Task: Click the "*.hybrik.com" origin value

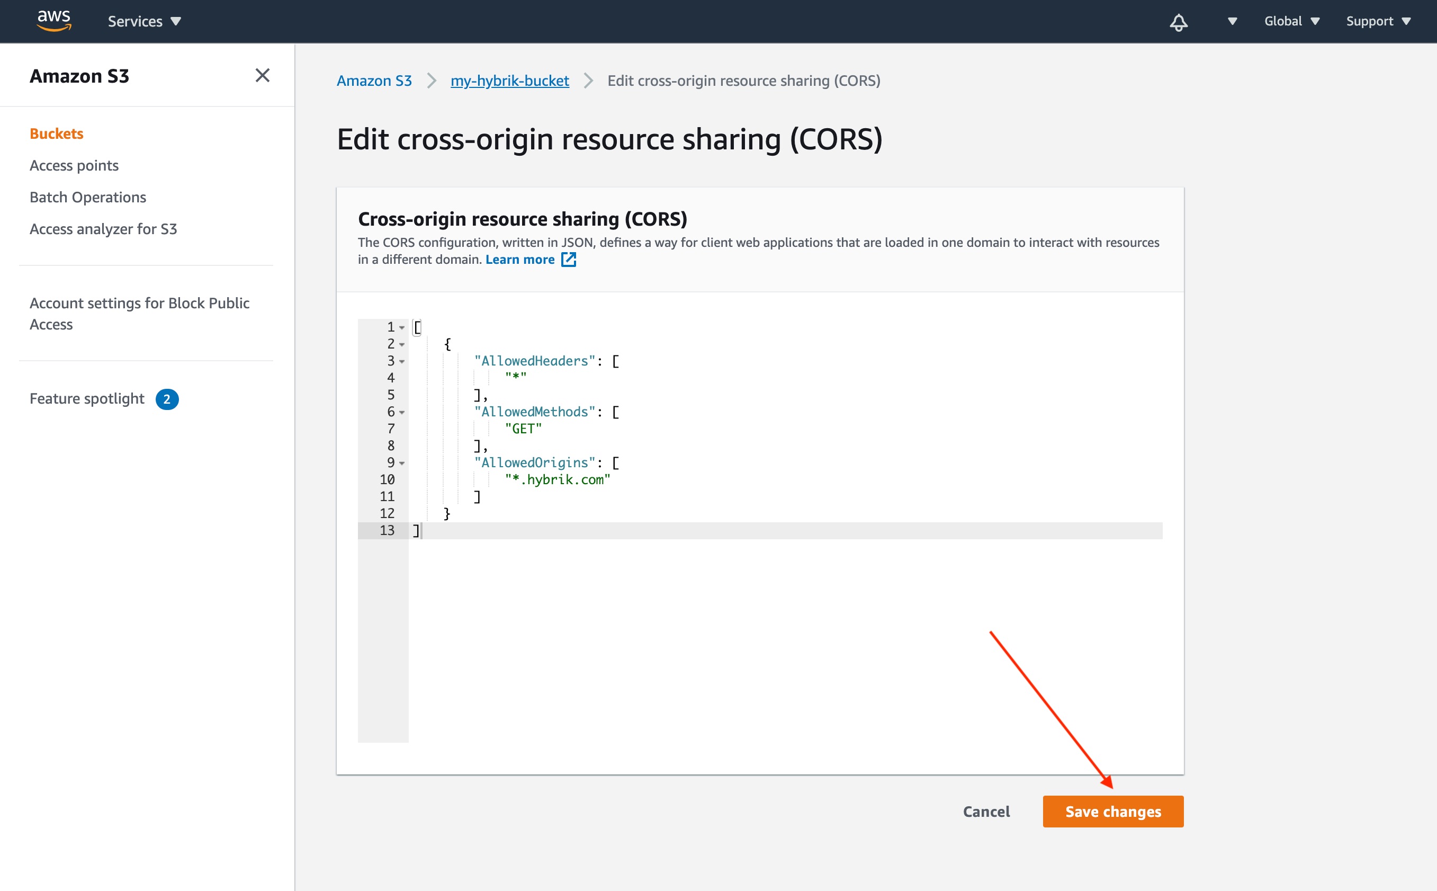Action: [557, 480]
